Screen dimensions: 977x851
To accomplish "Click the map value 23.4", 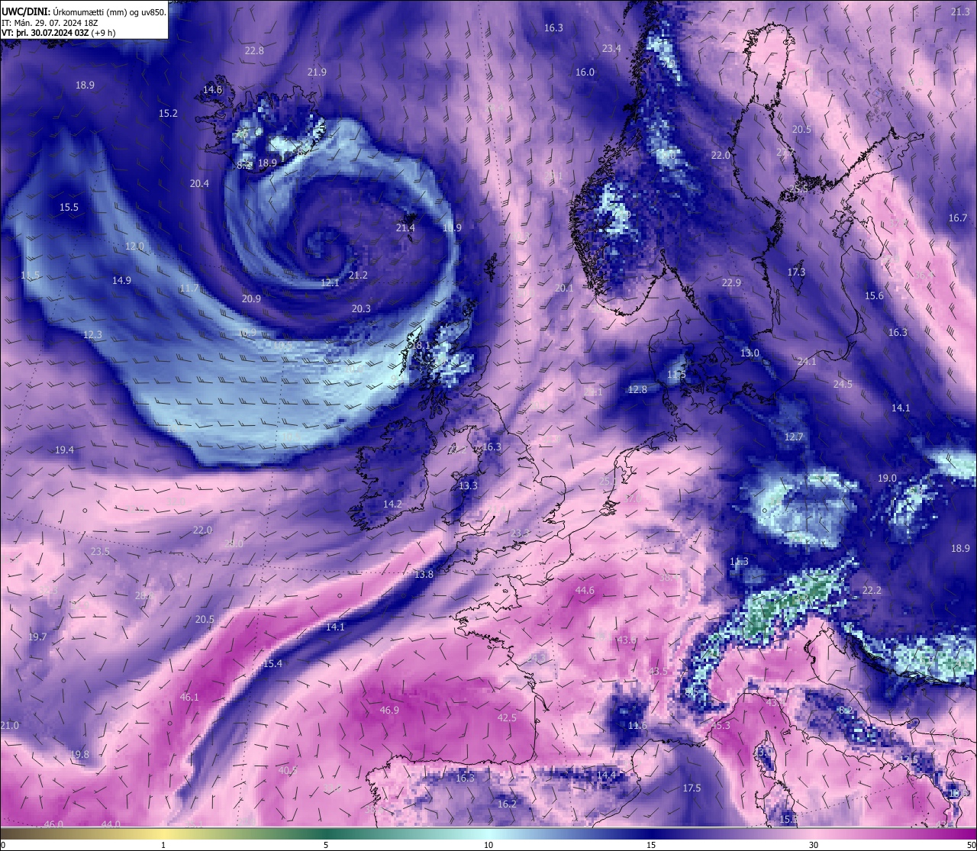I will coord(611,49).
